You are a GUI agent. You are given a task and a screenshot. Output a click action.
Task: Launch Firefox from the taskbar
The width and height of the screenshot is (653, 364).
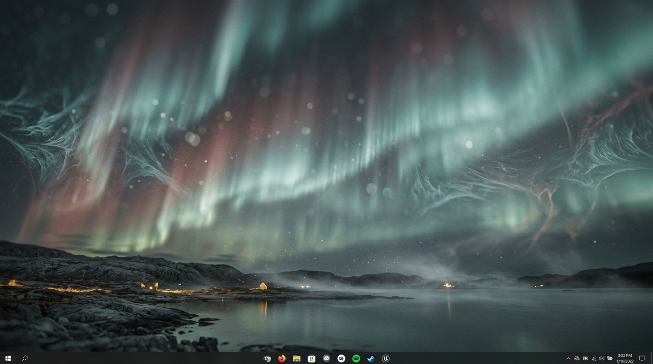[282, 359]
